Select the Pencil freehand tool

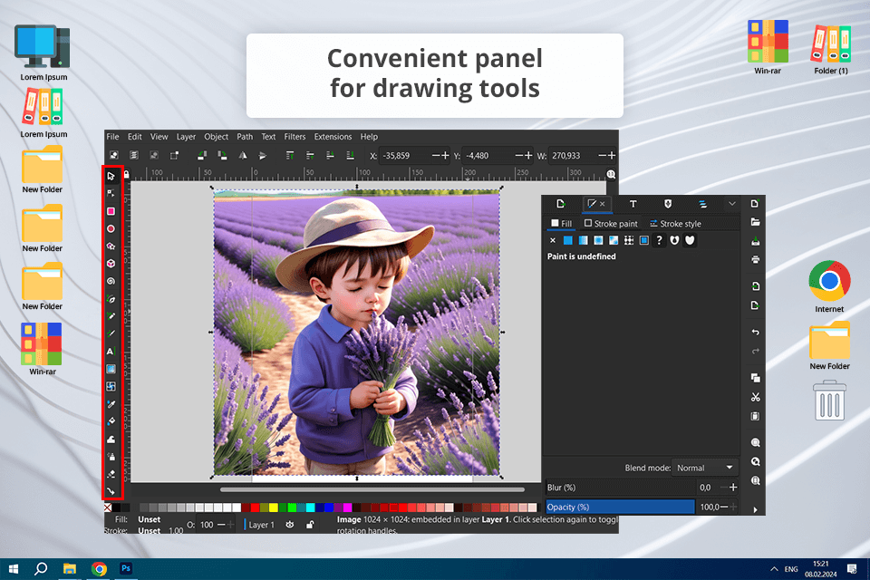(x=111, y=316)
